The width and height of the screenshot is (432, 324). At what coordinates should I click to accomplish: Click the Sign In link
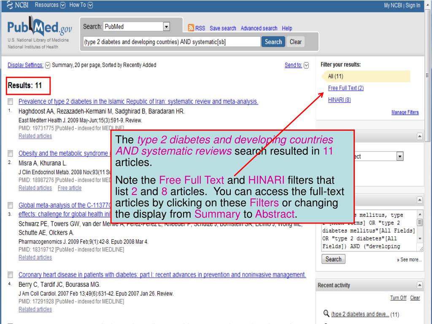point(413,5)
